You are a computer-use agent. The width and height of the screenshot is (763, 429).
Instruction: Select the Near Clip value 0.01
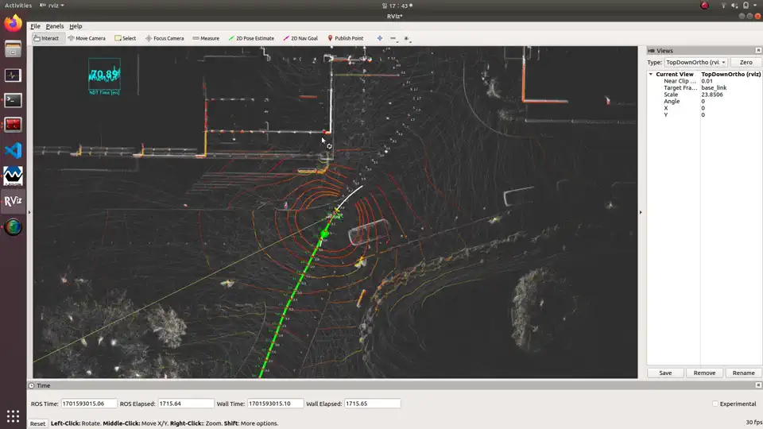point(707,81)
